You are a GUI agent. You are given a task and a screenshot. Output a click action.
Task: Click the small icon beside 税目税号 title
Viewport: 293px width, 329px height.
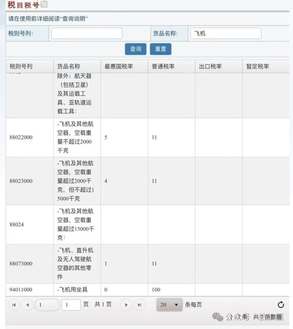tap(44, 4)
